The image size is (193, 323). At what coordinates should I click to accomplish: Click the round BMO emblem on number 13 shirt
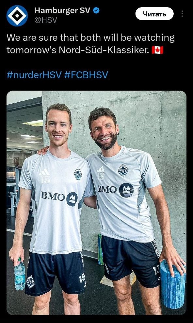pos(126,190)
